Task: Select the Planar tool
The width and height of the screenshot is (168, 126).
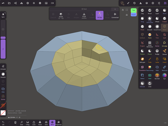Action: point(150,52)
